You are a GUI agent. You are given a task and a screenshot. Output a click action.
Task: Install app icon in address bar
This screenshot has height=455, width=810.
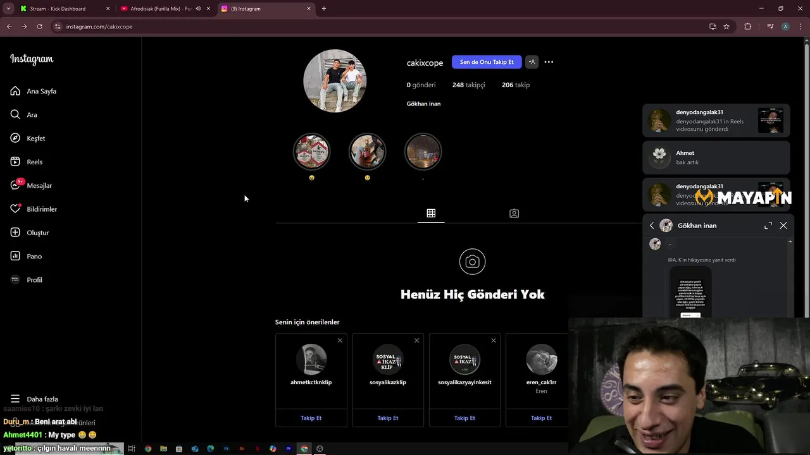click(x=713, y=27)
